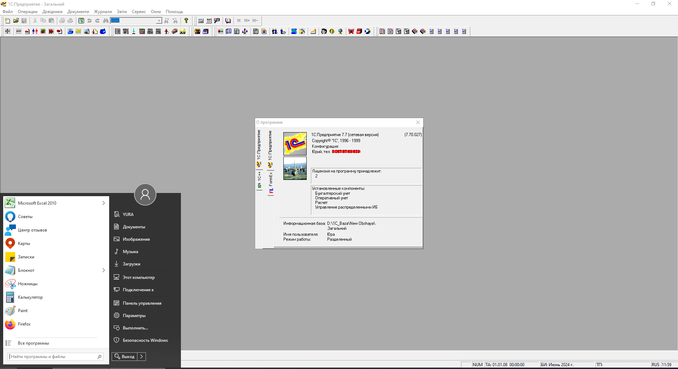The width and height of the screenshot is (678, 369).
Task: Click the yellow question mark Help icon
Action: tap(186, 20)
